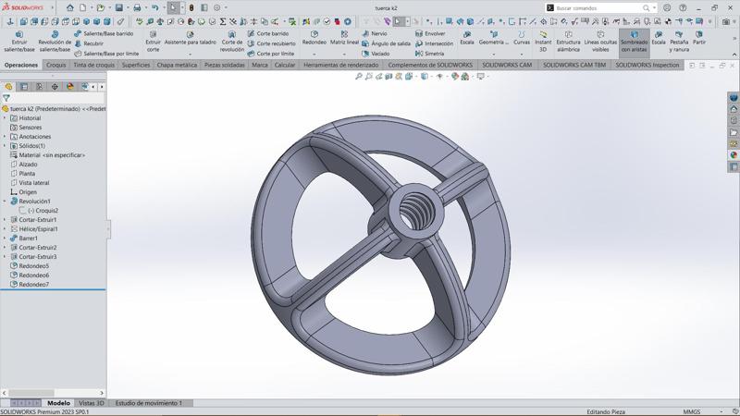Image resolution: width=740 pixels, height=416 pixels.
Task: Launch the Instant 3D tool
Action: (x=543, y=42)
